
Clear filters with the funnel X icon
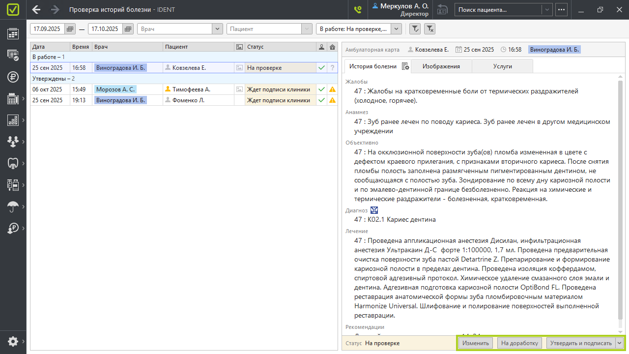[429, 29]
